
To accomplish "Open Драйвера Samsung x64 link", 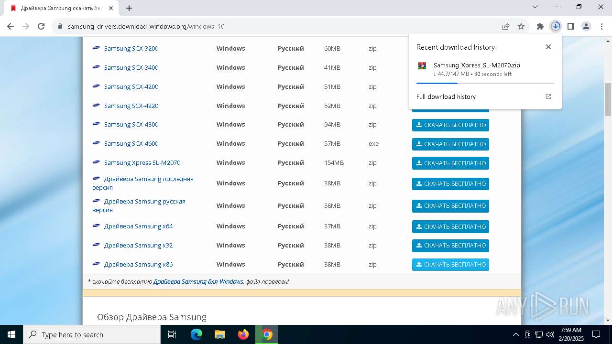I will tap(138, 226).
